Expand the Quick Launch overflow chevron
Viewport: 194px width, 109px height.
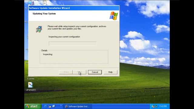[x=61, y=105]
